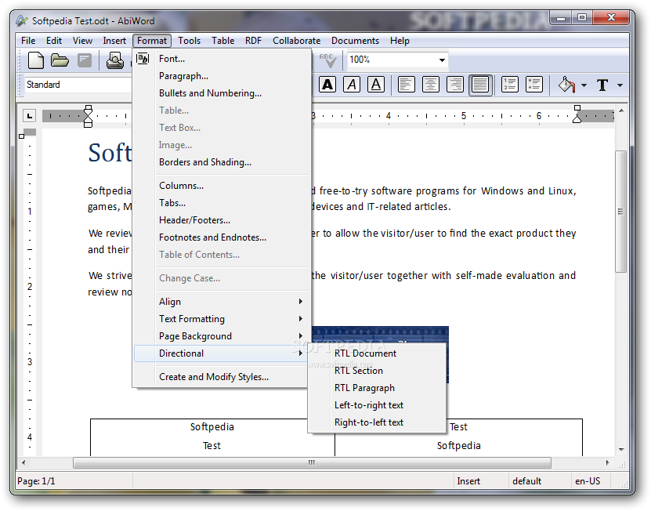Apply italic with the slanted A icon
This screenshot has height=511, width=651.
[x=352, y=85]
